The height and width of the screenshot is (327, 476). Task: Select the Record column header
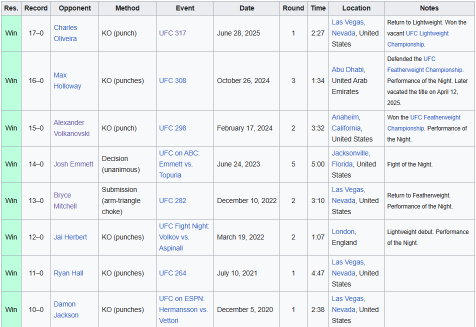[36, 8]
